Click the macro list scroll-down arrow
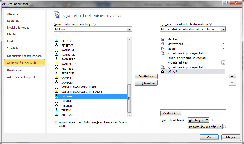The image size is (244, 144). tap(129, 115)
